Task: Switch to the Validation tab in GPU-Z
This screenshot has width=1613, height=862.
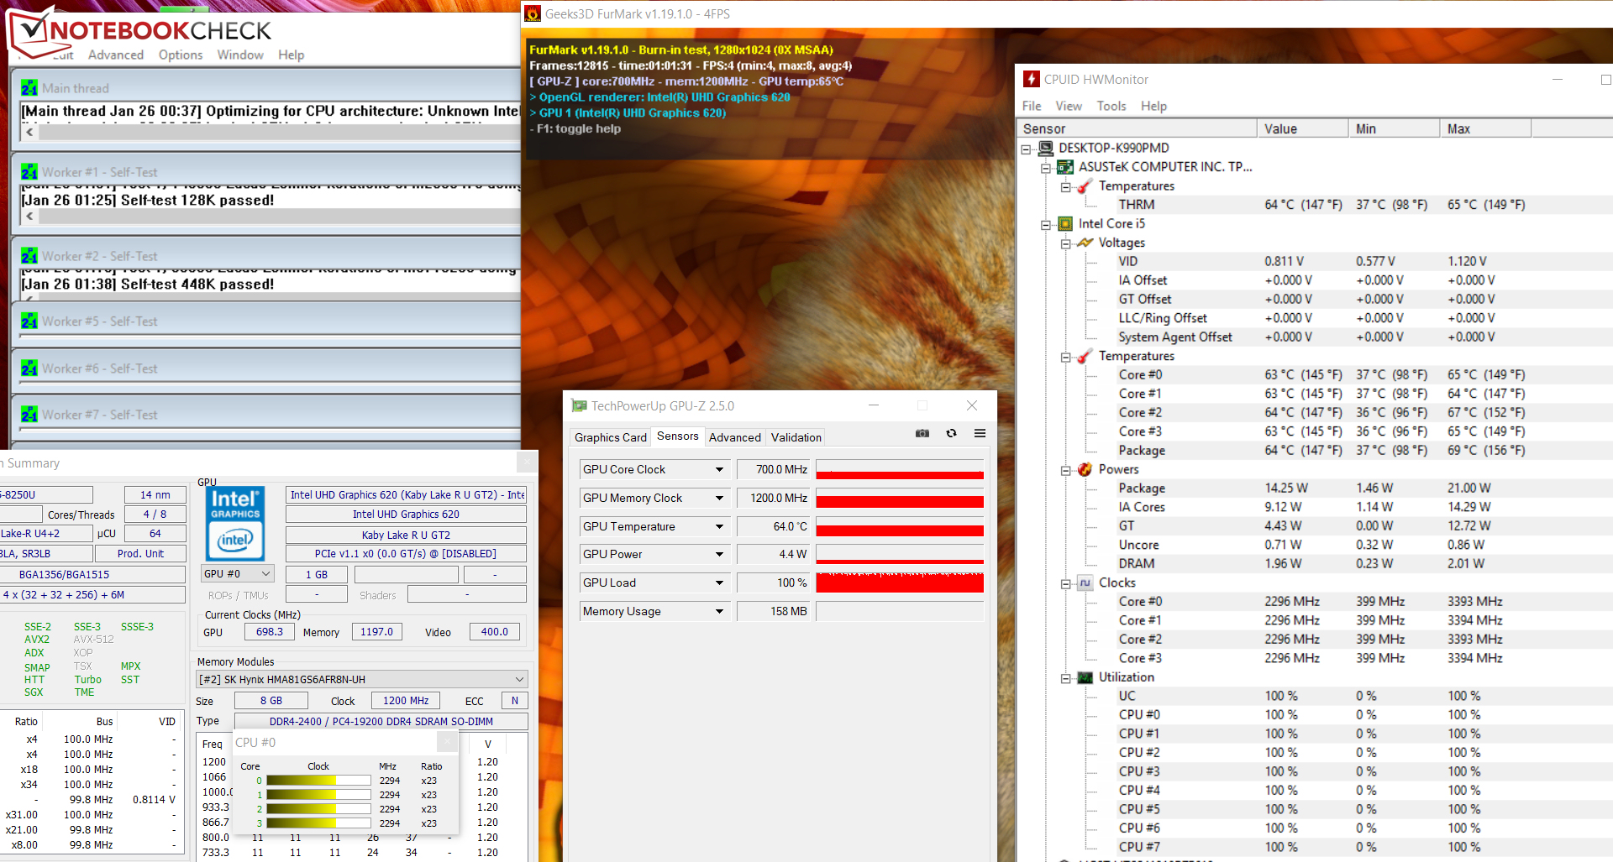Action: pyautogui.click(x=796, y=437)
